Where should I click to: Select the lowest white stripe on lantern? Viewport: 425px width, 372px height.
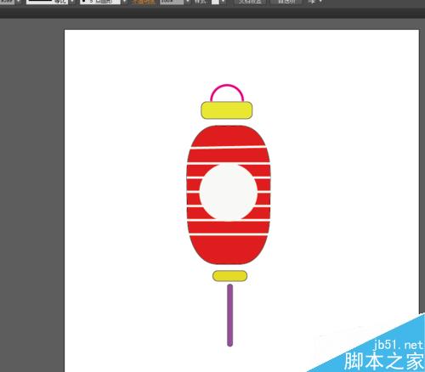[x=229, y=234]
